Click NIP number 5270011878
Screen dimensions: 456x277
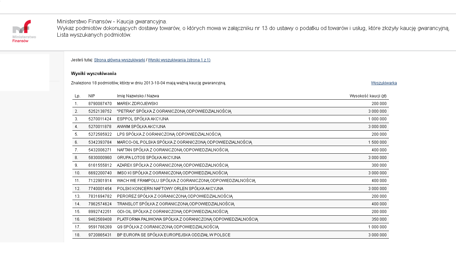(100, 127)
